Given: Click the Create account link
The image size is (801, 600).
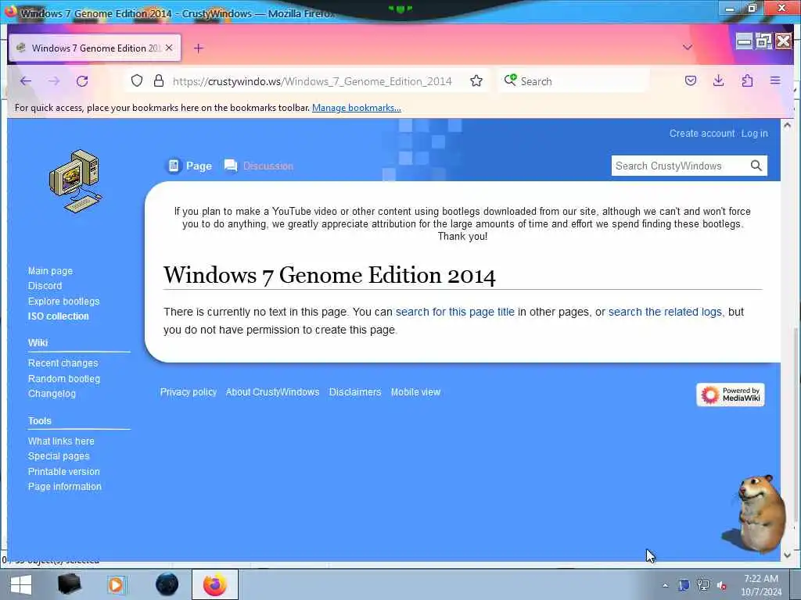Looking at the screenshot, I should point(702,133).
